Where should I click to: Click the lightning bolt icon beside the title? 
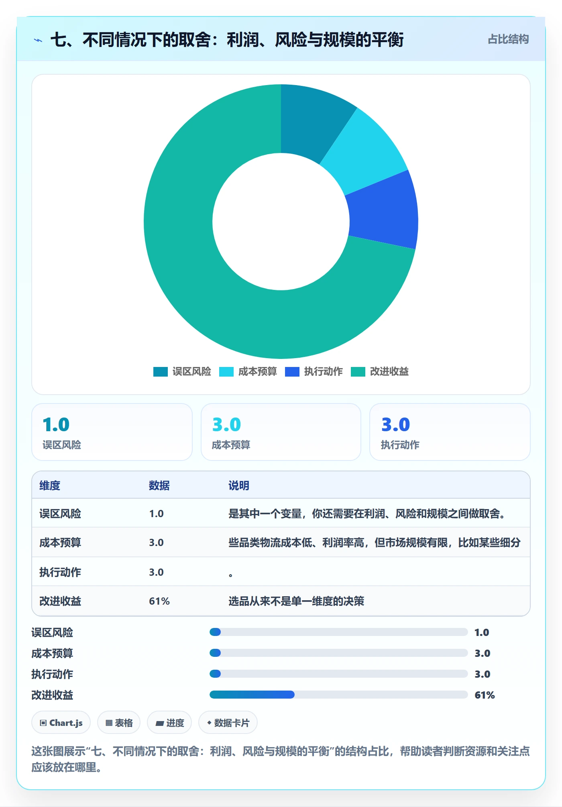click(x=38, y=40)
